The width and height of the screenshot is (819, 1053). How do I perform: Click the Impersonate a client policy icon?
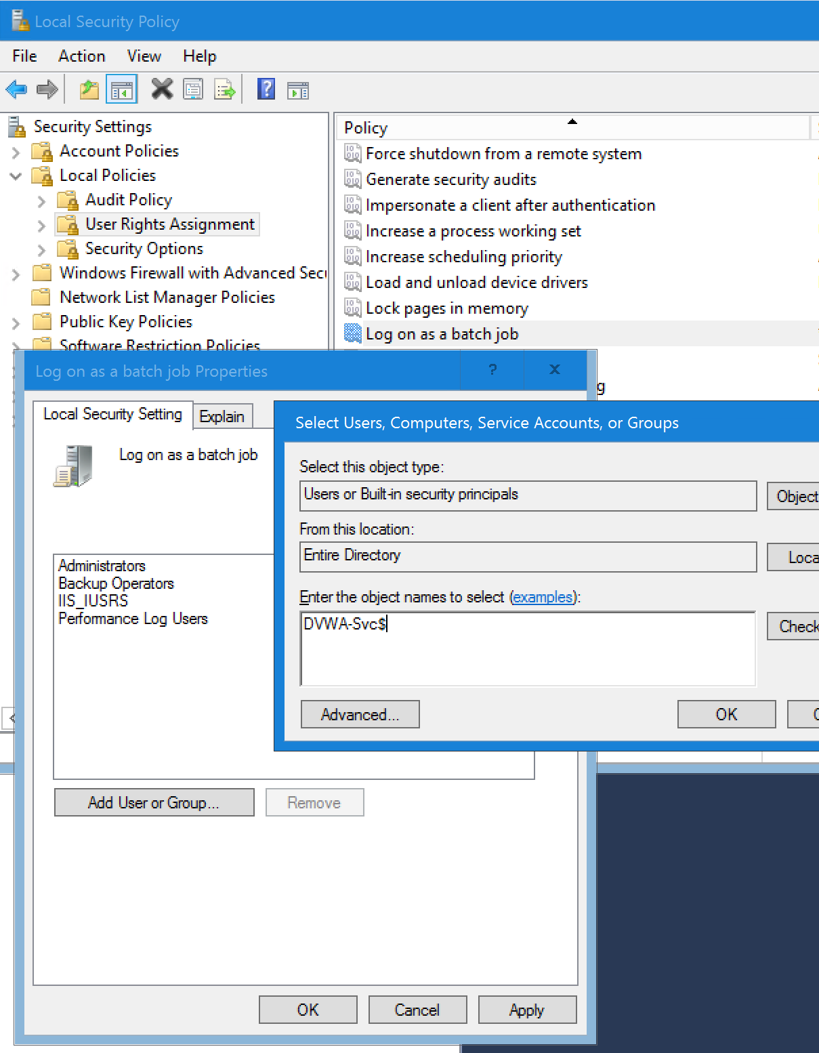(x=353, y=205)
